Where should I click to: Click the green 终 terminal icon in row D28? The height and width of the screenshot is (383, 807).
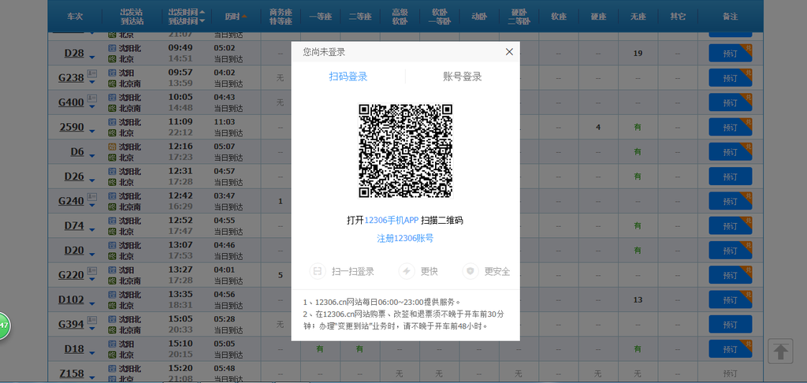tap(112, 58)
